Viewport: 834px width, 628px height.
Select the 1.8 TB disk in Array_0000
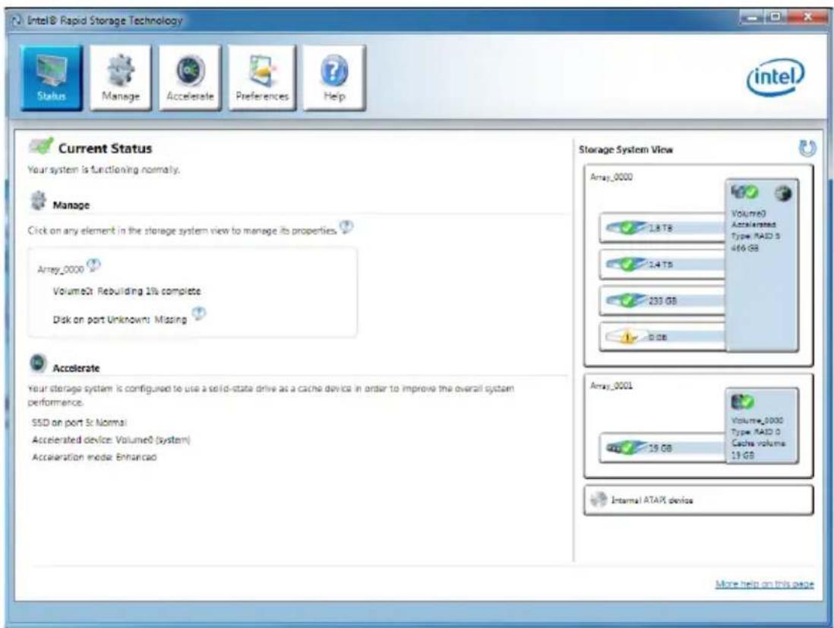tap(663, 228)
